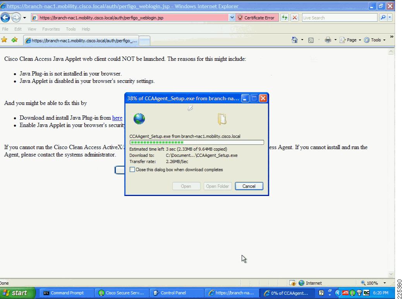Image resolution: width=402 pixels, height=299 pixels.
Task: Click the RSS Feeds icon
Action: tap(311, 40)
